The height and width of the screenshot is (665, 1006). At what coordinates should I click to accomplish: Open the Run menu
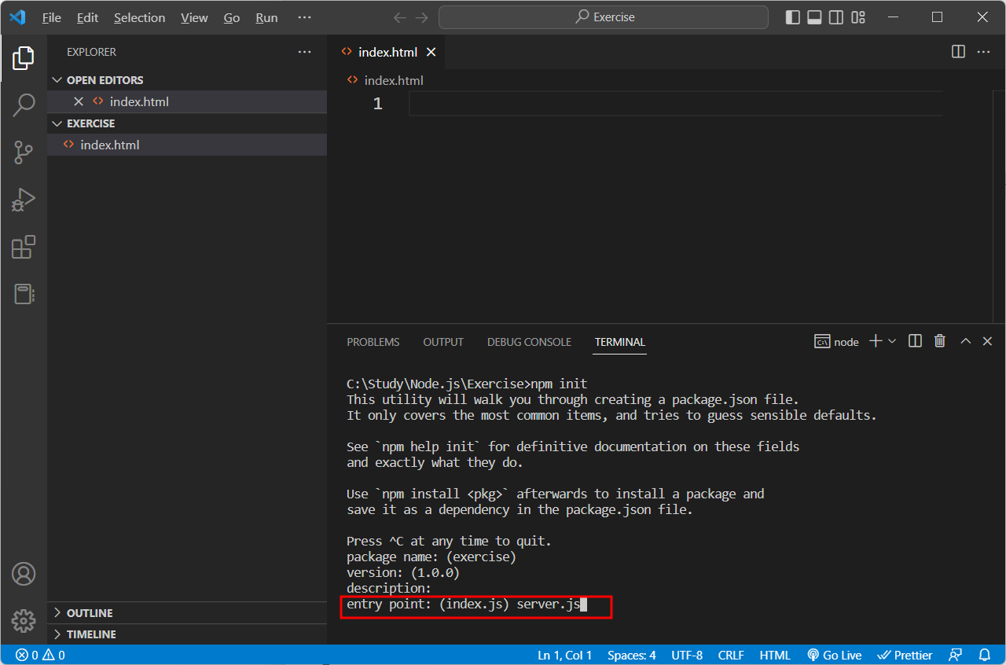pos(266,17)
